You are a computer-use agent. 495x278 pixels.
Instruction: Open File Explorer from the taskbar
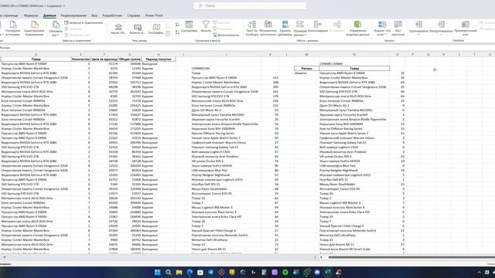click(x=179, y=273)
